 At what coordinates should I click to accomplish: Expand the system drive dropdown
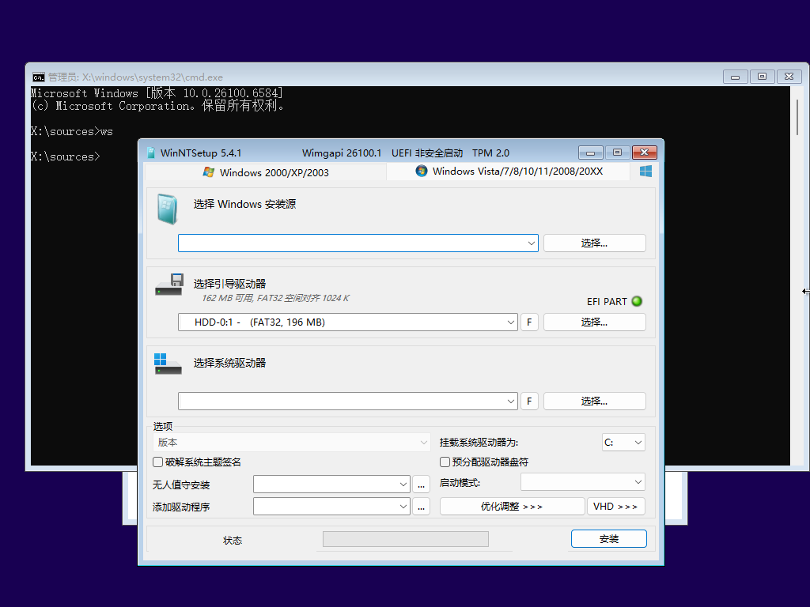(510, 401)
